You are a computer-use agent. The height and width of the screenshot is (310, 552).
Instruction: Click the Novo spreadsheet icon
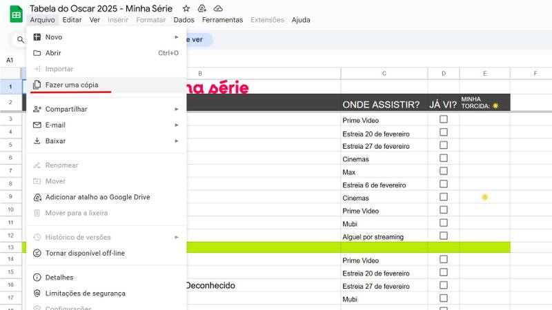(x=37, y=37)
